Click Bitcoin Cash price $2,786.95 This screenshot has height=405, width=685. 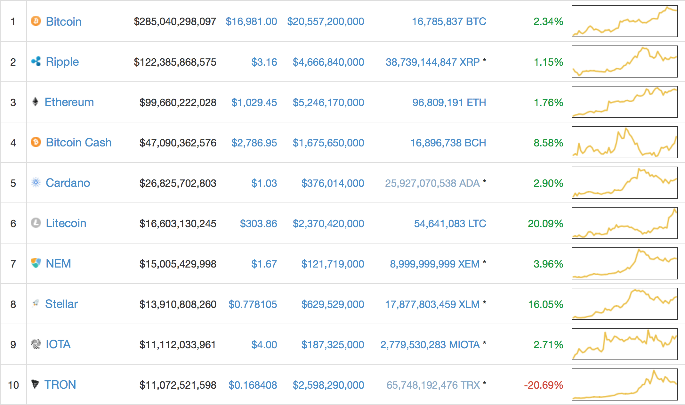click(254, 143)
